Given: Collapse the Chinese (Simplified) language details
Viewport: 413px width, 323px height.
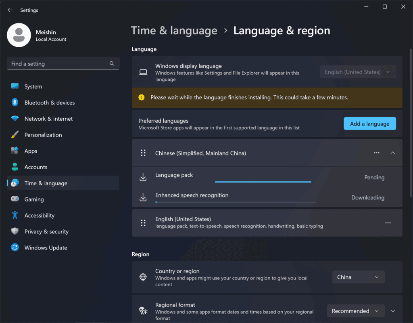Looking at the screenshot, I should (393, 153).
